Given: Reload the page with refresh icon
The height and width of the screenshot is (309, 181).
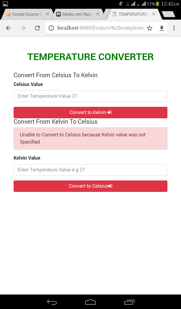Looking at the screenshot, I should 37,28.
